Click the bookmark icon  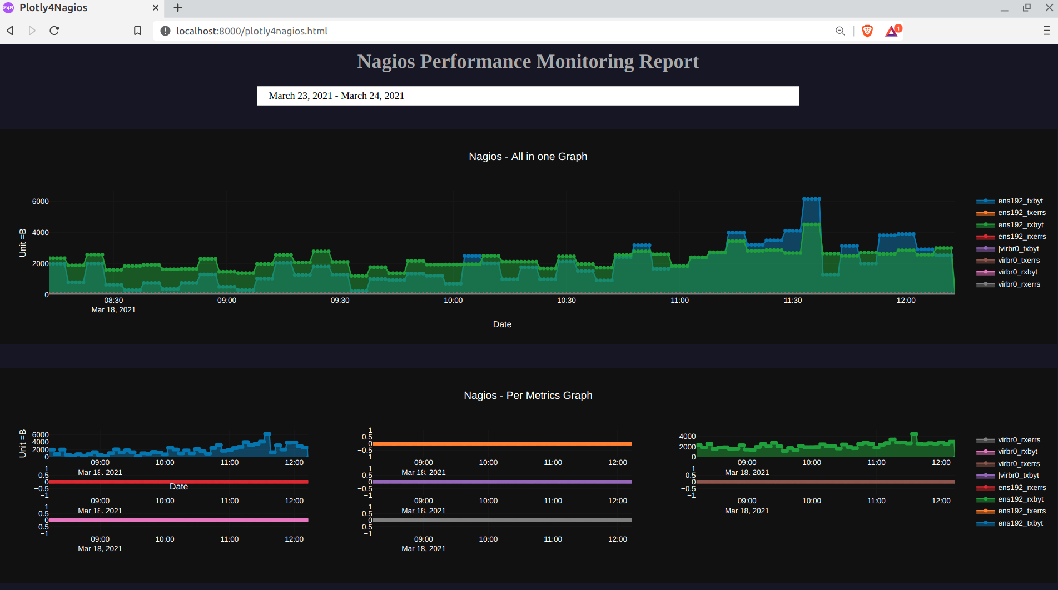click(x=138, y=31)
